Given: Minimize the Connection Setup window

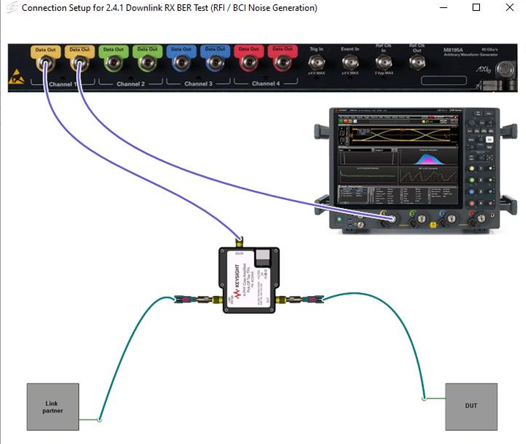Looking at the screenshot, I should [443, 7].
